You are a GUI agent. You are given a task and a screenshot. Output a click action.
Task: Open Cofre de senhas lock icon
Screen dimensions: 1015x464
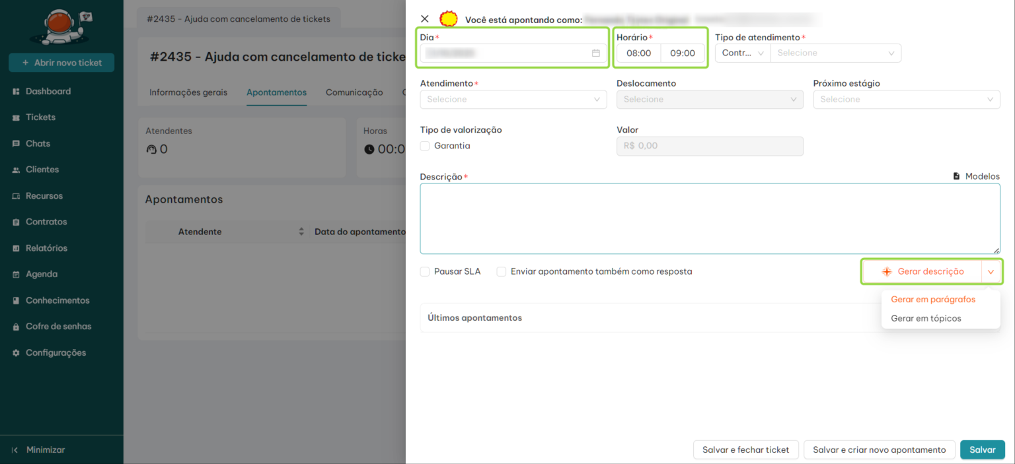[17, 327]
